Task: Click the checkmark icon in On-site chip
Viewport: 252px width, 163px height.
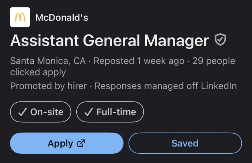Action: pyautogui.click(x=22, y=112)
